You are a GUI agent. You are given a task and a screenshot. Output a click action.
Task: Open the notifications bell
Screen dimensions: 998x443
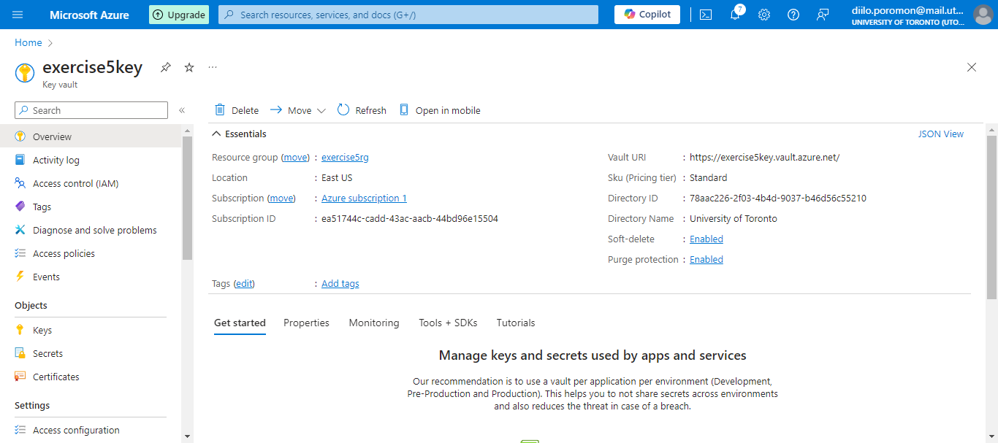pyautogui.click(x=735, y=15)
